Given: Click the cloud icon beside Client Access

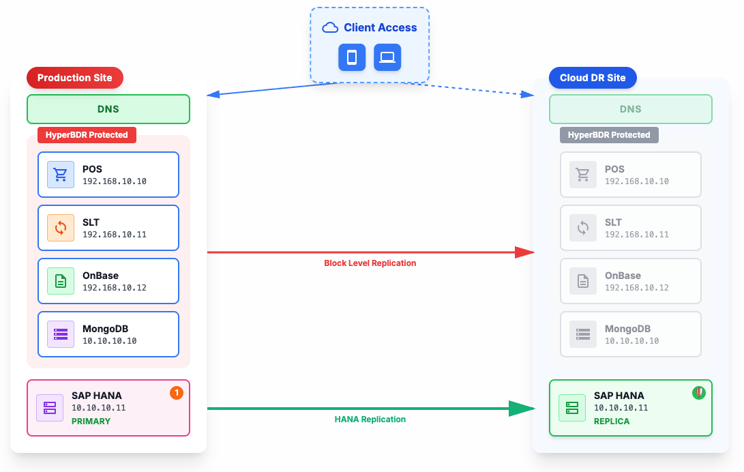Looking at the screenshot, I should [330, 28].
